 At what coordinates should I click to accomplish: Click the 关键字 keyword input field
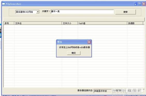pos(82,12)
